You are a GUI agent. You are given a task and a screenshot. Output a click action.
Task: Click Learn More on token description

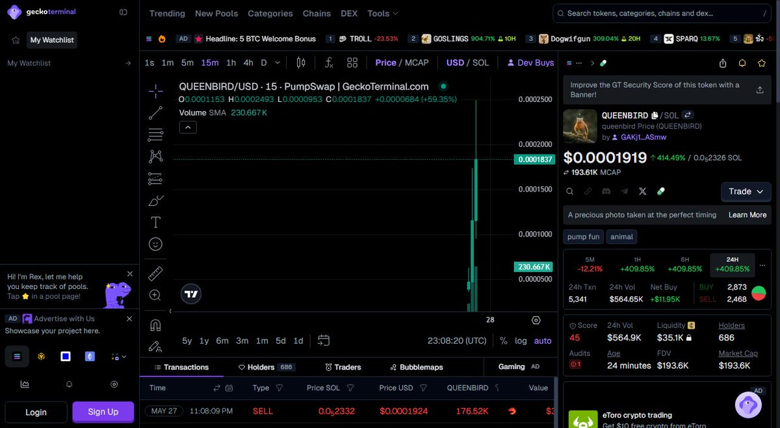coord(747,215)
